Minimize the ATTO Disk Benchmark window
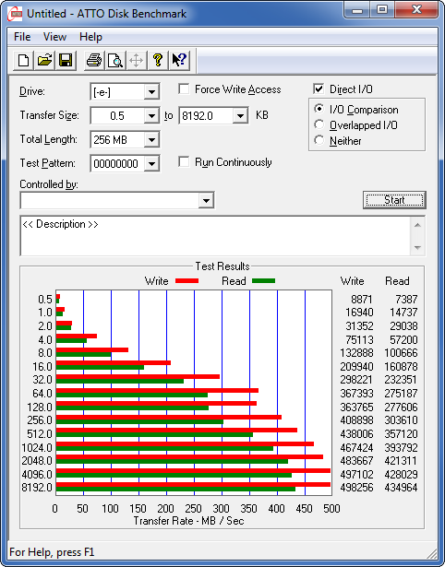Image resolution: width=445 pixels, height=567 pixels. 356,10
